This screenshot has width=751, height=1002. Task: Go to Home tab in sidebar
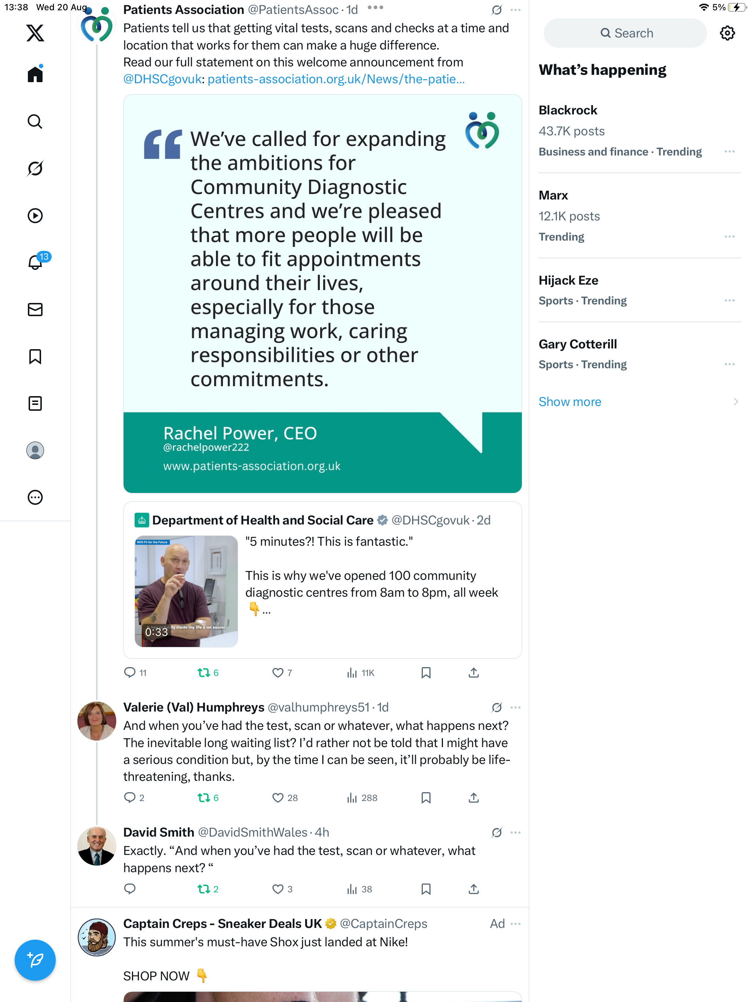pos(35,74)
